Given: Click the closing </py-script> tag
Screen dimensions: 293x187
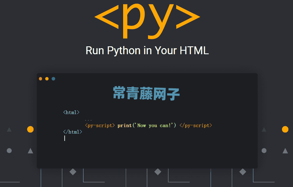Looking at the screenshot, I should tap(196, 125).
